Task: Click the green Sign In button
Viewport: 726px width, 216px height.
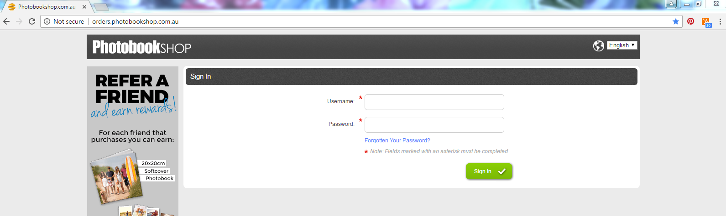Action: click(x=489, y=171)
